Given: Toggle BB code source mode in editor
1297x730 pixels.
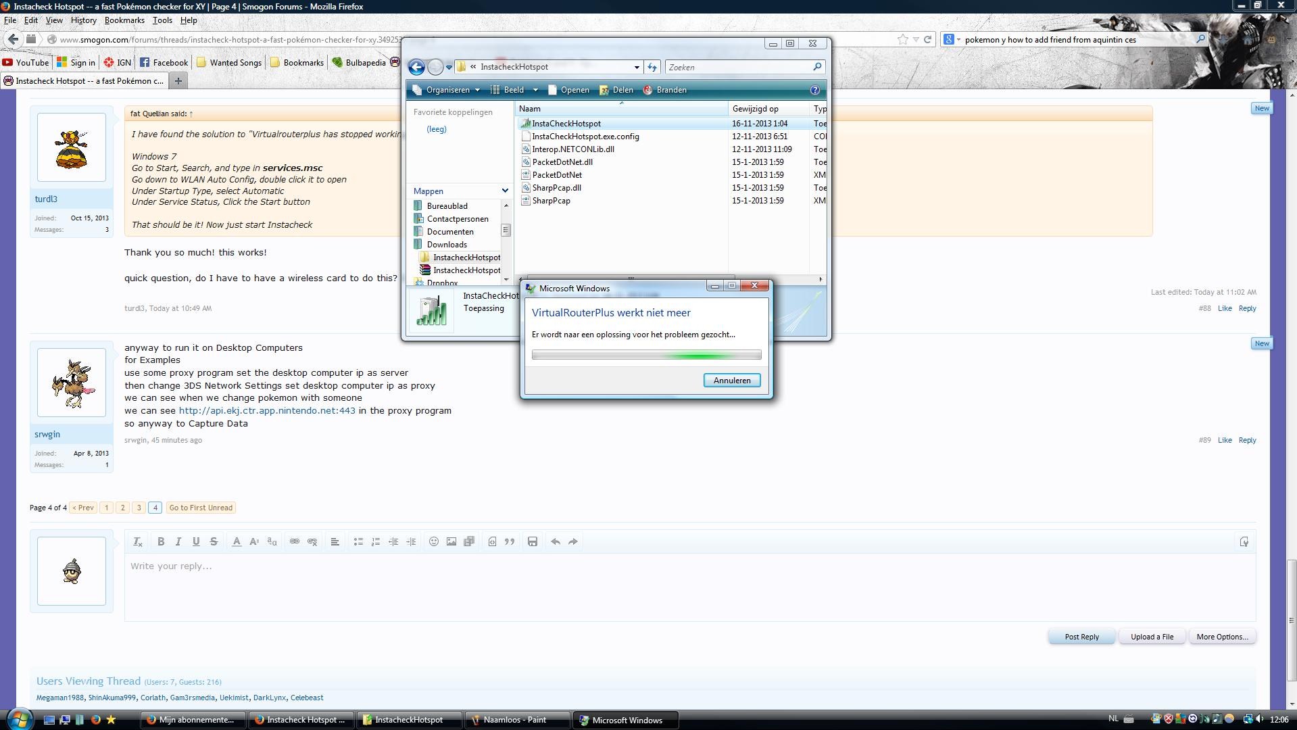Looking at the screenshot, I should point(1244,541).
